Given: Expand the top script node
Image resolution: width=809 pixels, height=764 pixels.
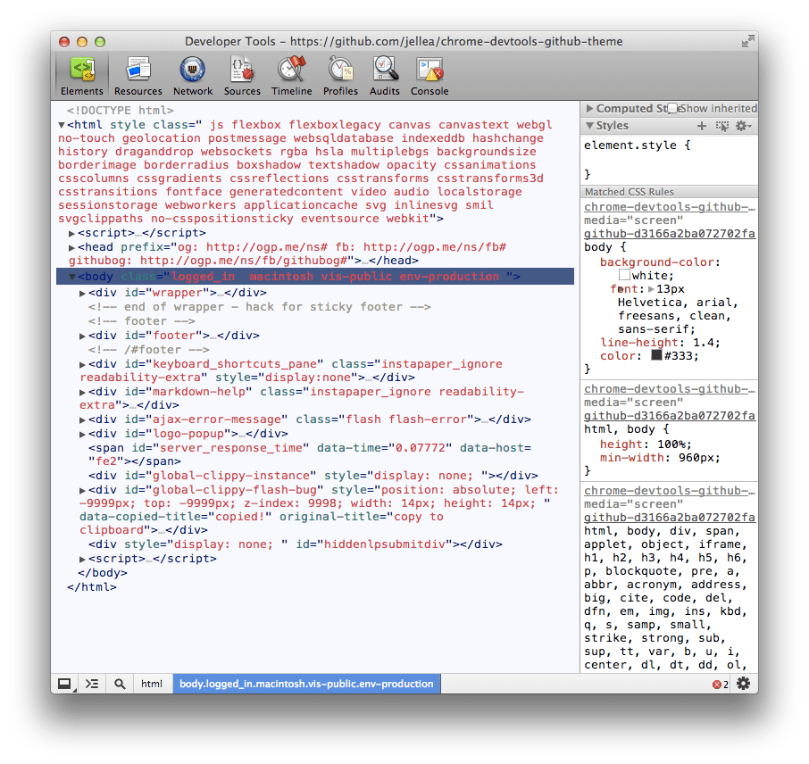Looking at the screenshot, I should point(72,233).
